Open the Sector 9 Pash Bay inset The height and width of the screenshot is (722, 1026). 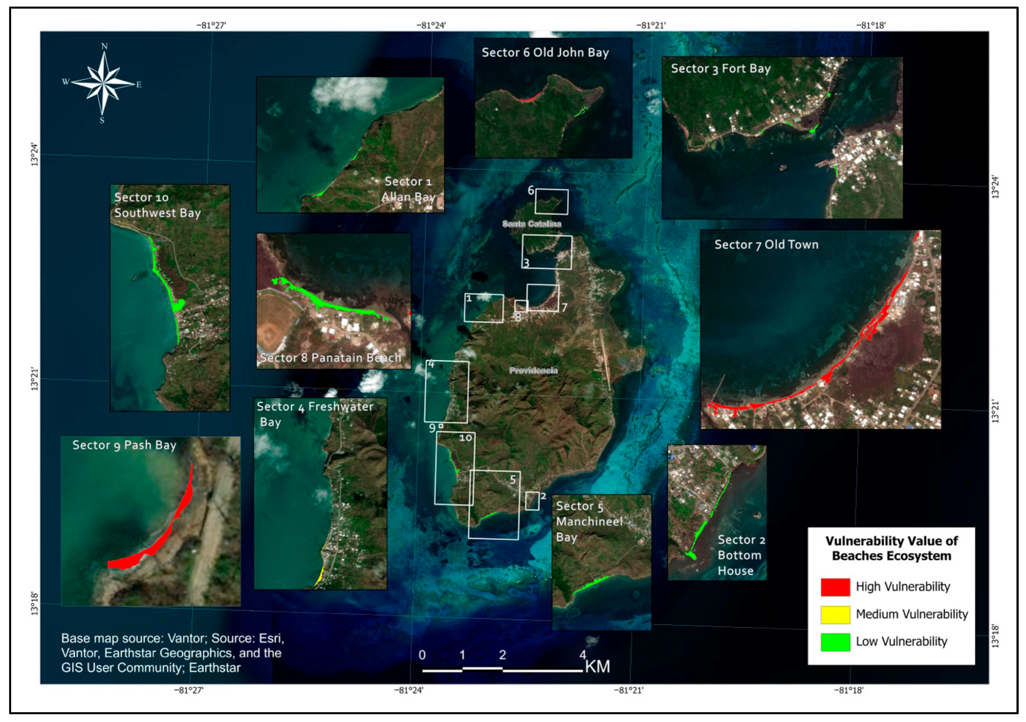151,521
